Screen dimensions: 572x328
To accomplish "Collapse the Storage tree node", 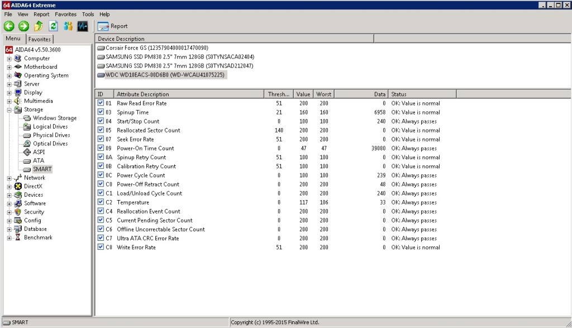I will [x=9, y=110].
